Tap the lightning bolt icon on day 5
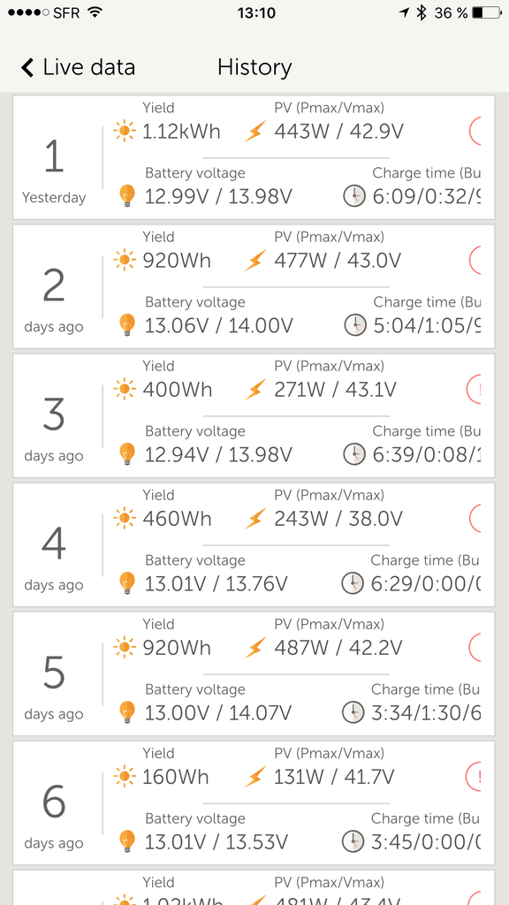Image resolution: width=509 pixels, height=905 pixels. (x=255, y=648)
